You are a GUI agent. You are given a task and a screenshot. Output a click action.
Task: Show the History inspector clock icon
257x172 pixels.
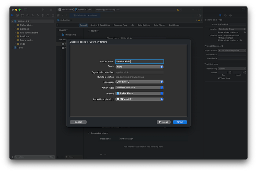tap(225, 15)
